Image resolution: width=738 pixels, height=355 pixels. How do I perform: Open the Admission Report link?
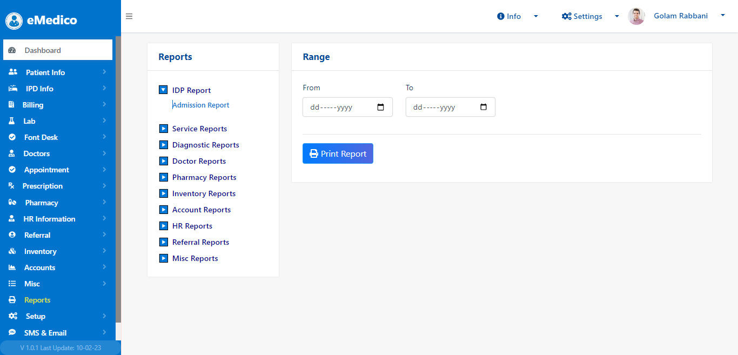coord(201,105)
